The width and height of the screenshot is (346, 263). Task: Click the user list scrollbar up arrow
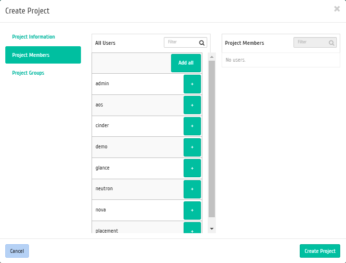(212, 57)
